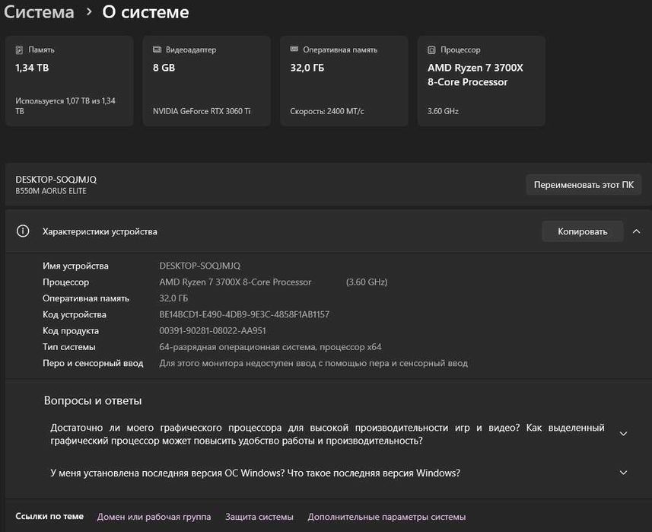Viewport: 652px width, 532px height.
Task: Open question about последняя версия ОС Windows
Action: pos(256,473)
